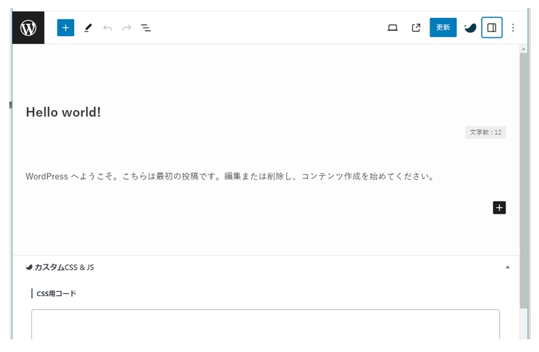Collapse the カスタムCSS & JS panel arrow
Screen dimensions: 539x352
click(507, 267)
